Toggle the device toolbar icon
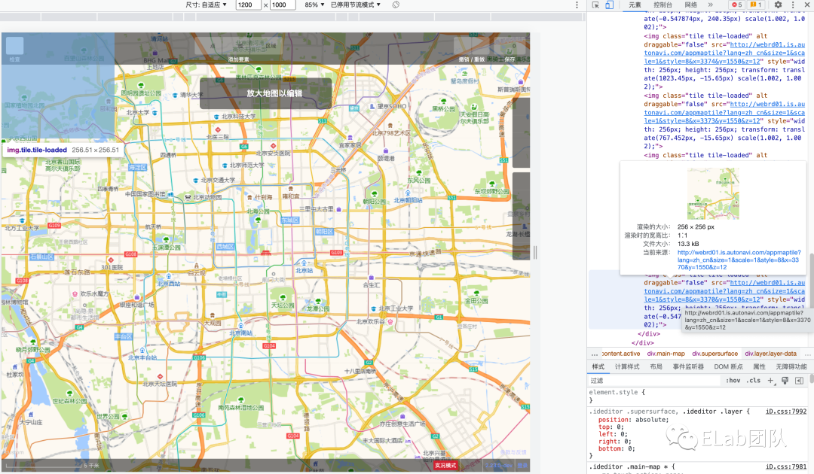Image resolution: width=814 pixels, height=474 pixels. (609, 5)
